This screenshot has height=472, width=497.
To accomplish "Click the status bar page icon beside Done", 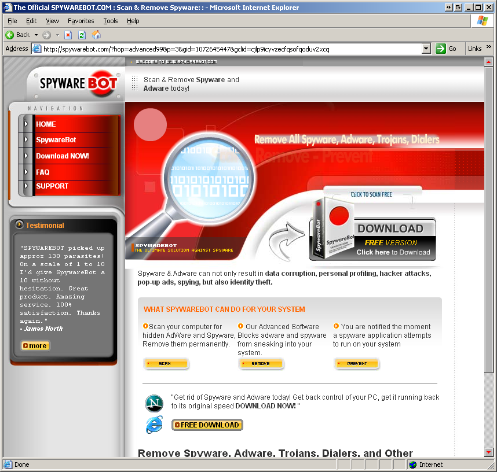I will pos(8,464).
